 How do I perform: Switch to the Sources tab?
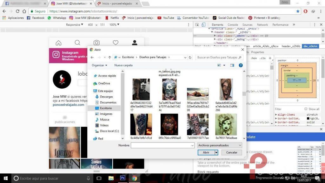248,25
